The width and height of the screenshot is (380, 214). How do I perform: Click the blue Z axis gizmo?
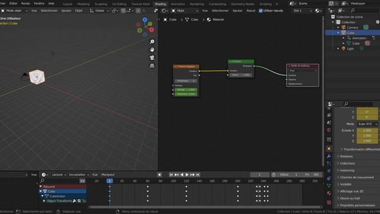pyautogui.click(x=145, y=20)
